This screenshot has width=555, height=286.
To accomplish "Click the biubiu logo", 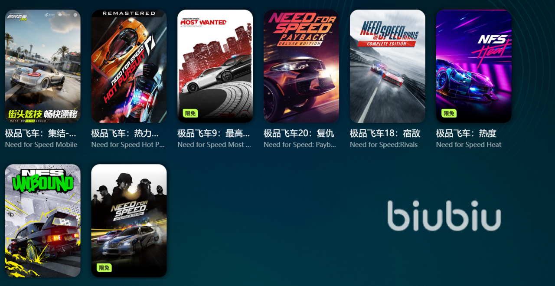I will 444,215.
